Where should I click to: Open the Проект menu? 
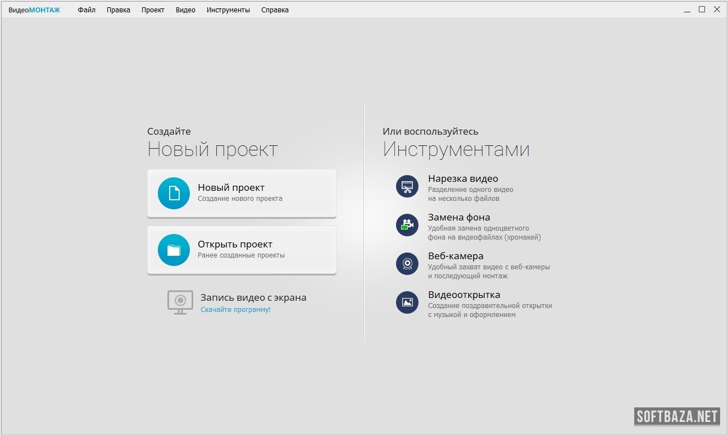pos(153,10)
